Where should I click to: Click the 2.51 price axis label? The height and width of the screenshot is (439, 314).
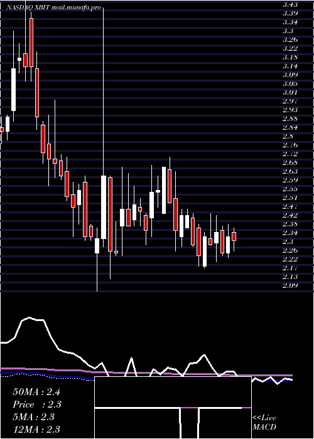[x=290, y=198]
